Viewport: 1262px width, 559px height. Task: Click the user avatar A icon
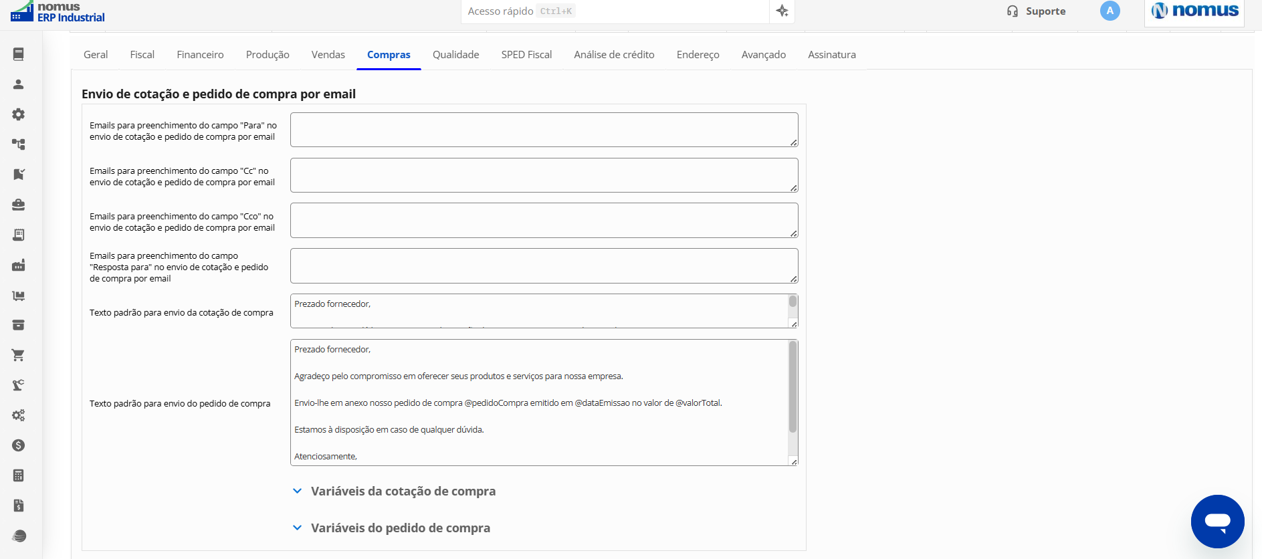tap(1110, 11)
